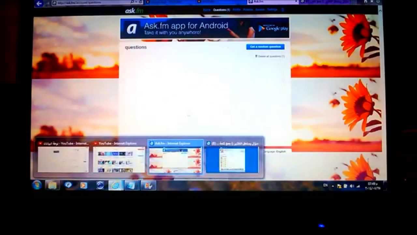
Task: Select the Ask.fm - Internet Explorer preview thumbnail
Action: coord(175,158)
